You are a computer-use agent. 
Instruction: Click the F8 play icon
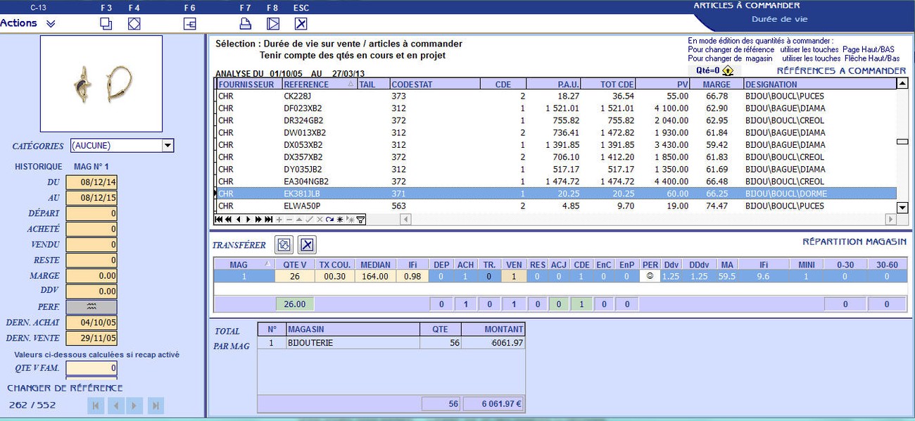273,23
